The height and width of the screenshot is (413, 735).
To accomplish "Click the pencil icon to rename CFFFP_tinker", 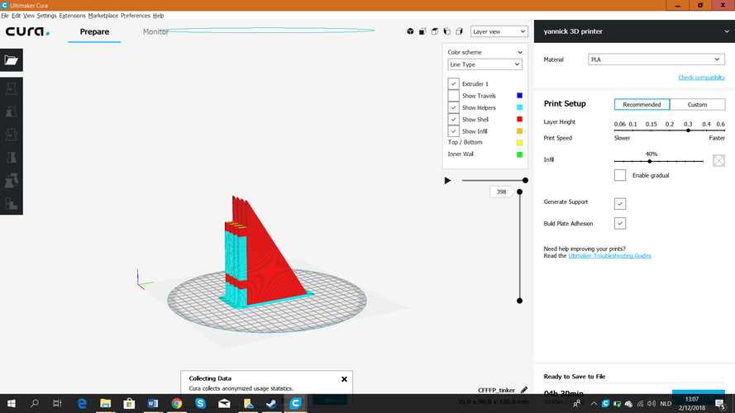I will coord(524,390).
